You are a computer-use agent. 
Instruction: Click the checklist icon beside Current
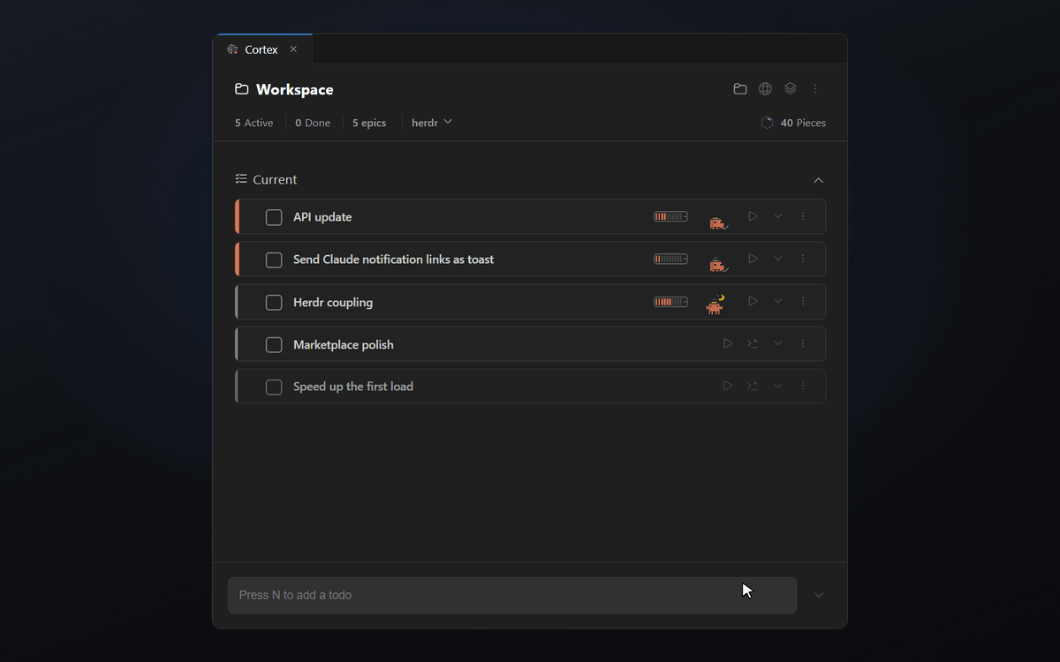pyautogui.click(x=241, y=179)
